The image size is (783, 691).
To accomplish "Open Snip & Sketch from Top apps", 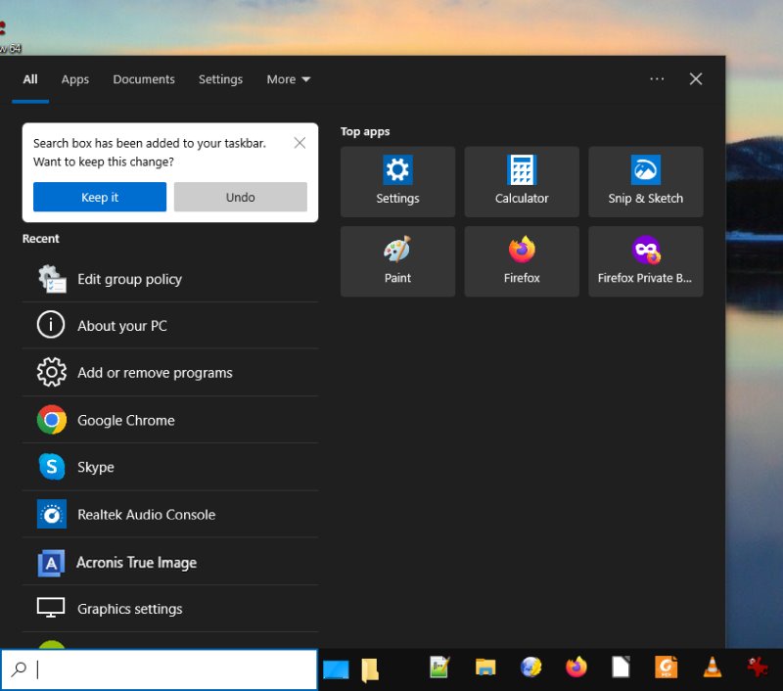I will tap(645, 181).
